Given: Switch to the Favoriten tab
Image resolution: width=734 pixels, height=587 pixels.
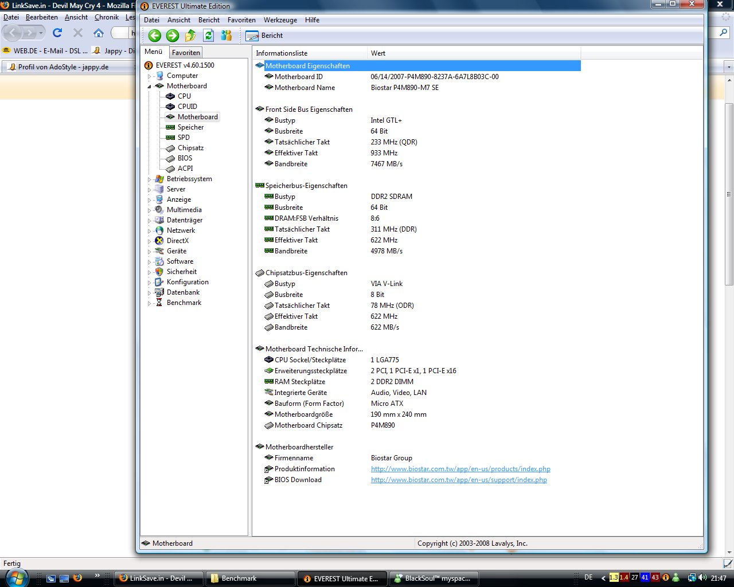Looking at the screenshot, I should click(186, 52).
